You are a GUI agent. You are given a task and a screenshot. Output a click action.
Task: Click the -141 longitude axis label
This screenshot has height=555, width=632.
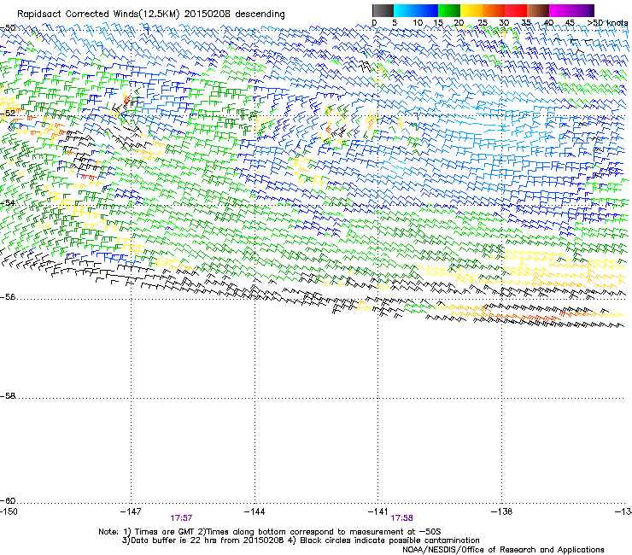pos(378,511)
